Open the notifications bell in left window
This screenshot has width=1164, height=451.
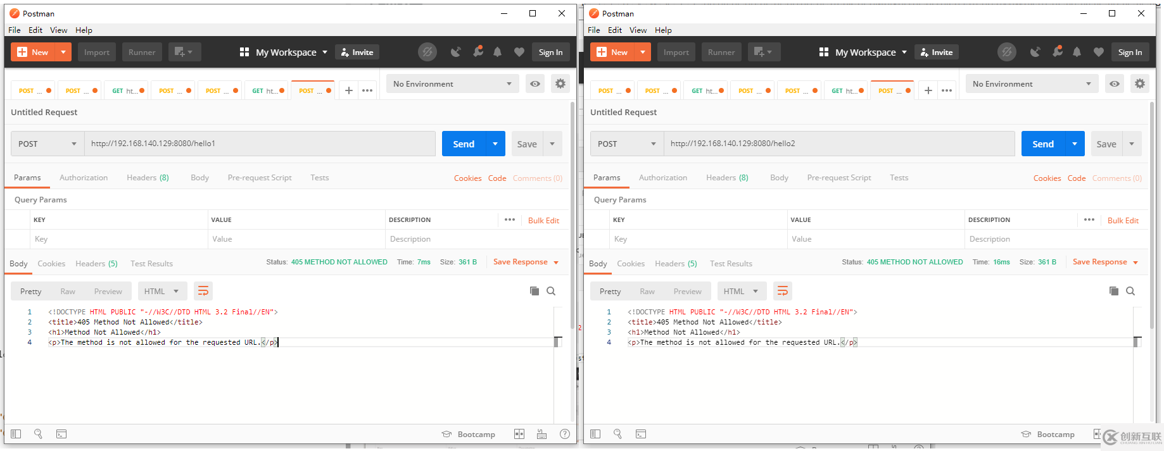[498, 52]
